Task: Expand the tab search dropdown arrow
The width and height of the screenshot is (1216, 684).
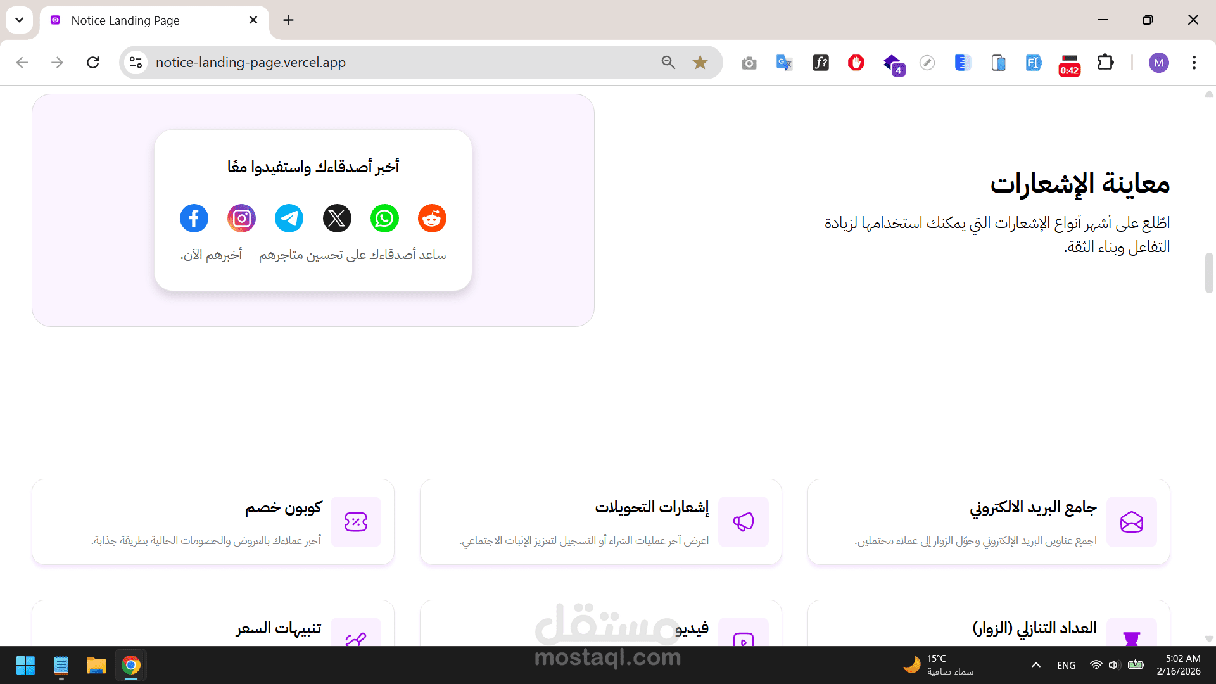Action: (19, 20)
